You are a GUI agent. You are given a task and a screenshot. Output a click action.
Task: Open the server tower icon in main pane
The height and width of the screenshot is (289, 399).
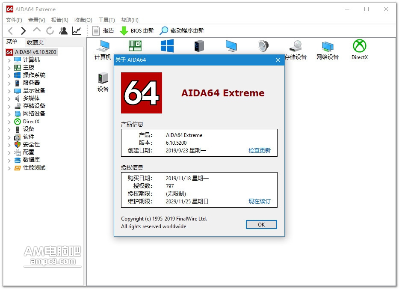pyautogui.click(x=199, y=46)
